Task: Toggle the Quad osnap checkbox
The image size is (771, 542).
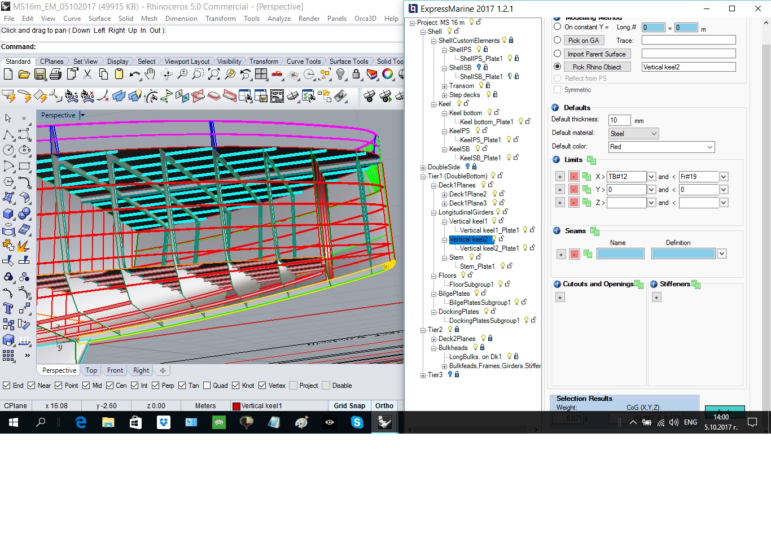Action: [207, 386]
